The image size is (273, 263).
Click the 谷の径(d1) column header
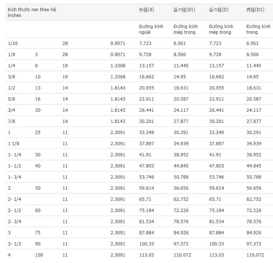184,10
